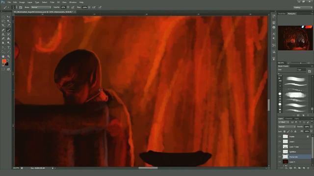
Task: Click the delete layer trash icon
Action: [308, 168]
